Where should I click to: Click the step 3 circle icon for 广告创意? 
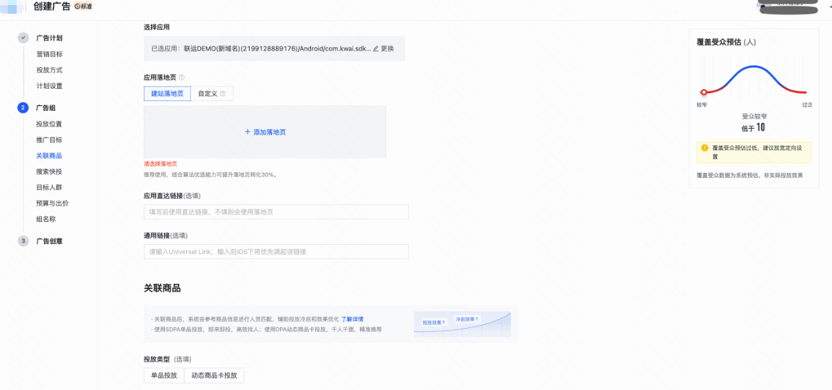[23, 241]
